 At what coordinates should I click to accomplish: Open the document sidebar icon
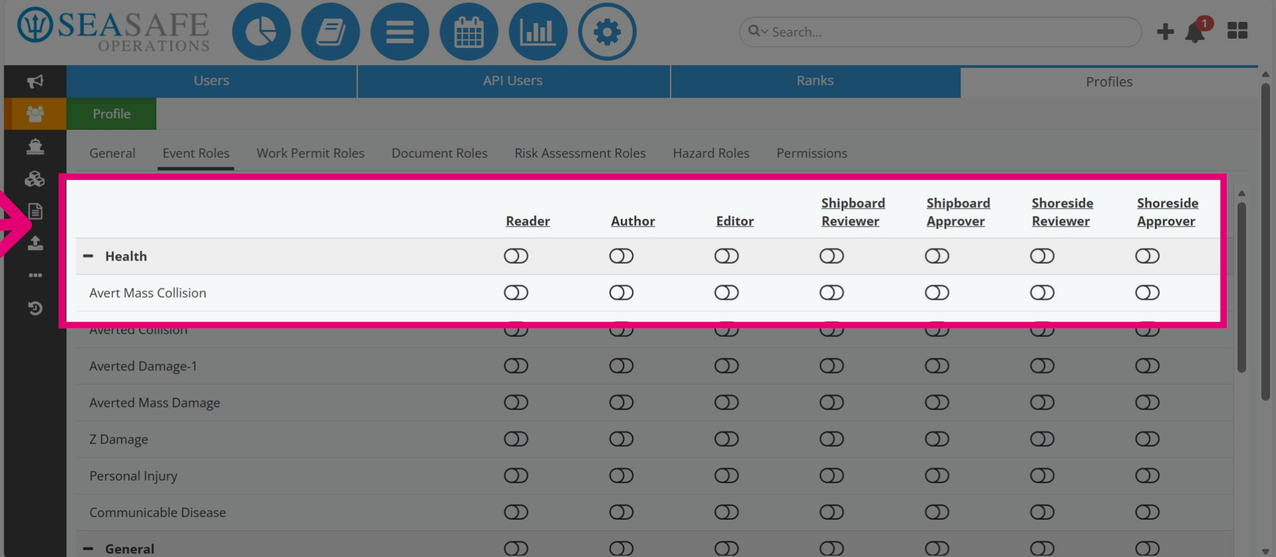[35, 211]
